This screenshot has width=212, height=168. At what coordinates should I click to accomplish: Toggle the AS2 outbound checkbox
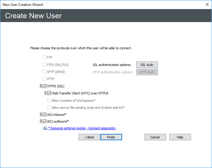45,121
